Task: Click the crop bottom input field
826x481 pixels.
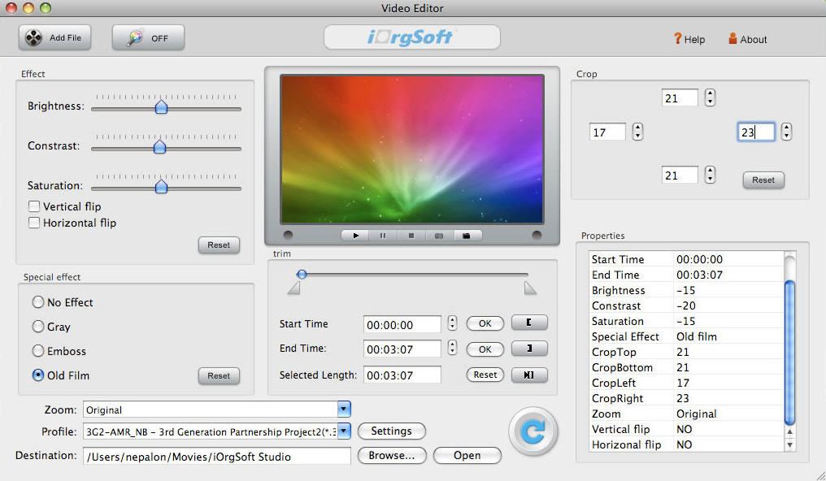Action: point(680,175)
